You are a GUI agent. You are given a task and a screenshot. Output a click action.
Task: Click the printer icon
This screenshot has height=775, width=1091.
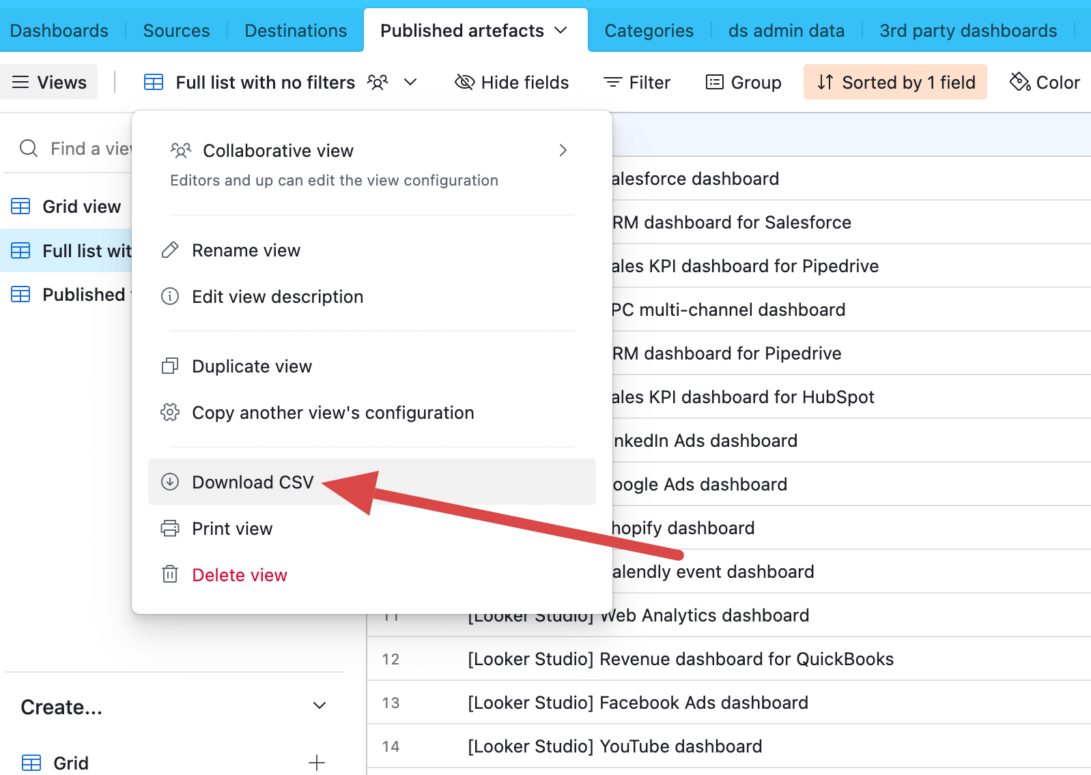pos(169,528)
